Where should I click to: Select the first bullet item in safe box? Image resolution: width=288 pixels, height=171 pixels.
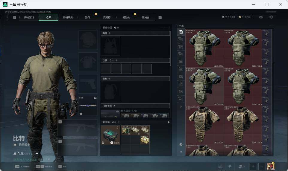[126, 130]
